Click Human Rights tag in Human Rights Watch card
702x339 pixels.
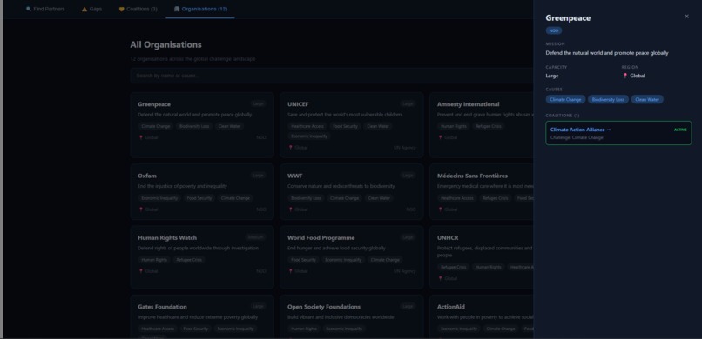tap(154, 260)
